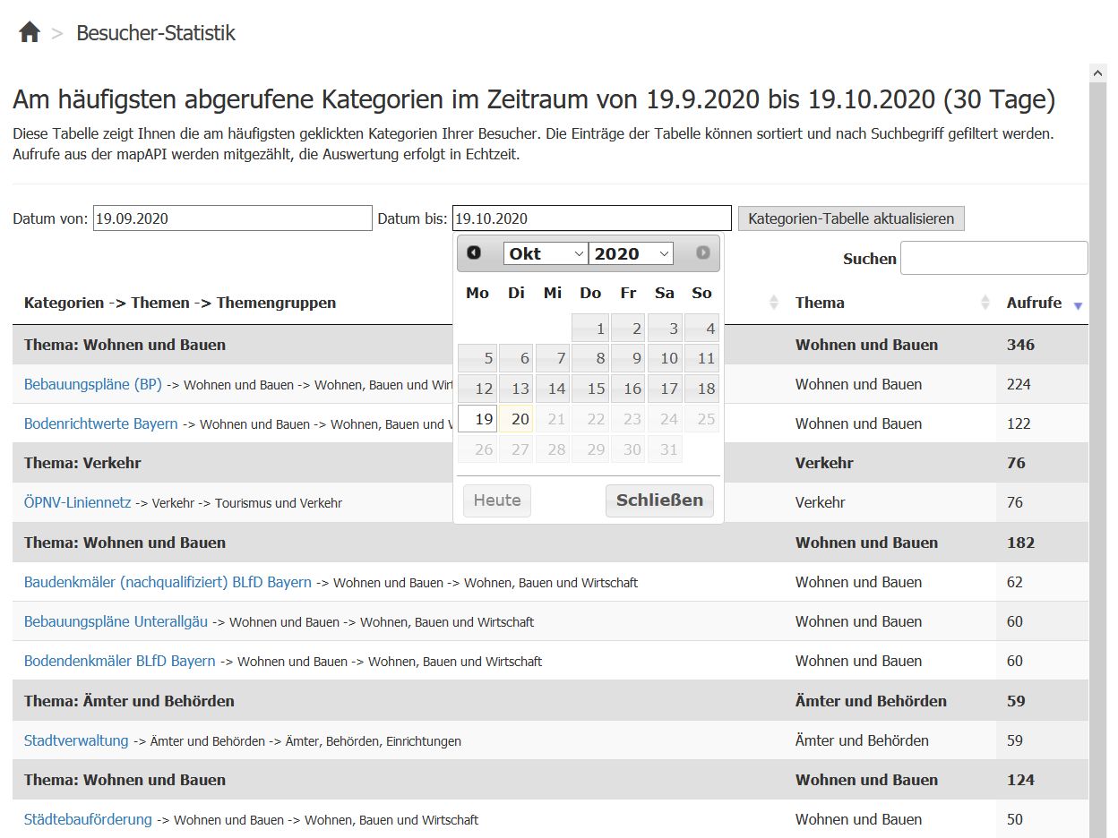
Task: Show next month in date picker
Action: [x=703, y=253]
